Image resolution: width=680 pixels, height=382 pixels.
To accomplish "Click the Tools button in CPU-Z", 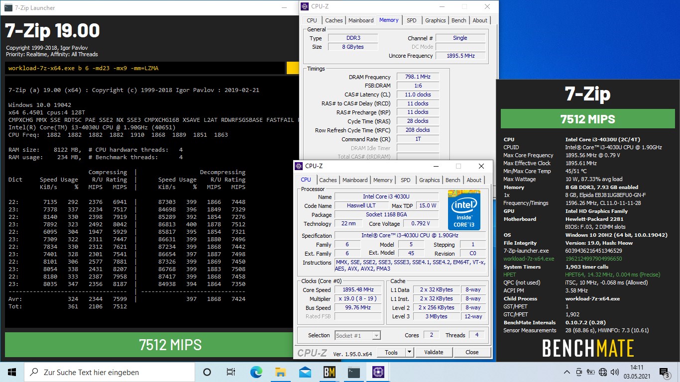I will tap(391, 352).
